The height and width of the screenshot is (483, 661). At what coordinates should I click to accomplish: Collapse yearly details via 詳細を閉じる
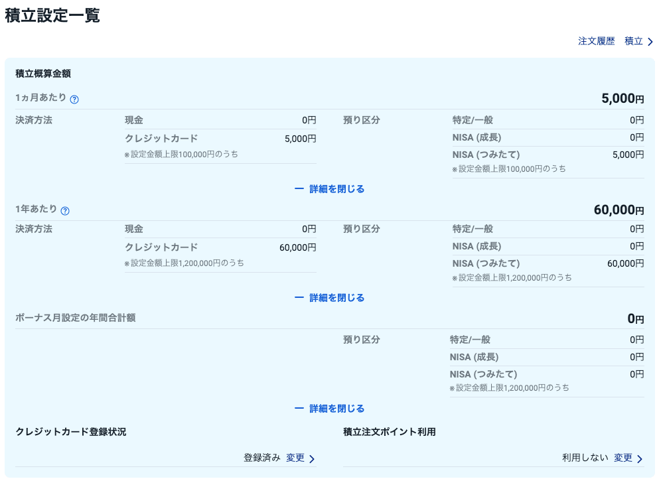click(x=336, y=298)
